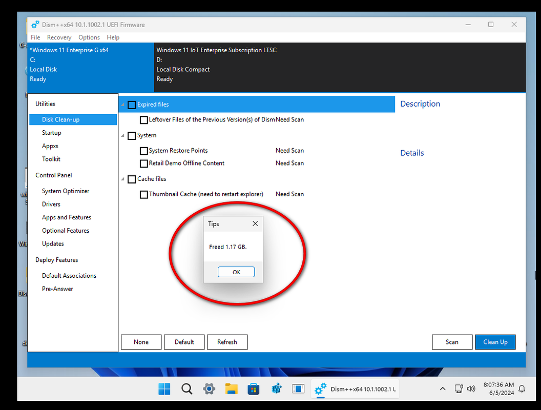Viewport: 541px width, 410px height.
Task: Check the Thumbnail Cache checkbox
Action: click(x=143, y=195)
